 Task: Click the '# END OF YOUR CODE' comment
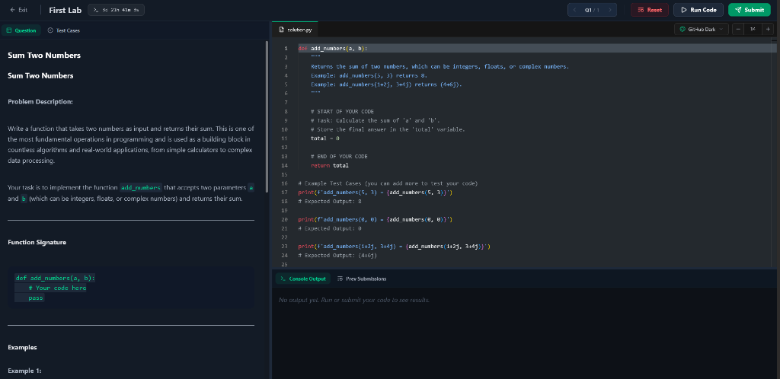point(339,157)
